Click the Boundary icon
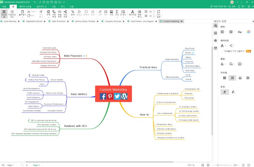Screen dimensions: 254x167 click(86, 12)
